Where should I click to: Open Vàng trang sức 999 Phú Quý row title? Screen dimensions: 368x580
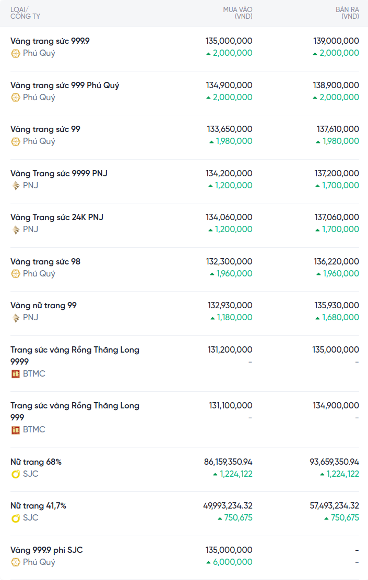tap(65, 86)
